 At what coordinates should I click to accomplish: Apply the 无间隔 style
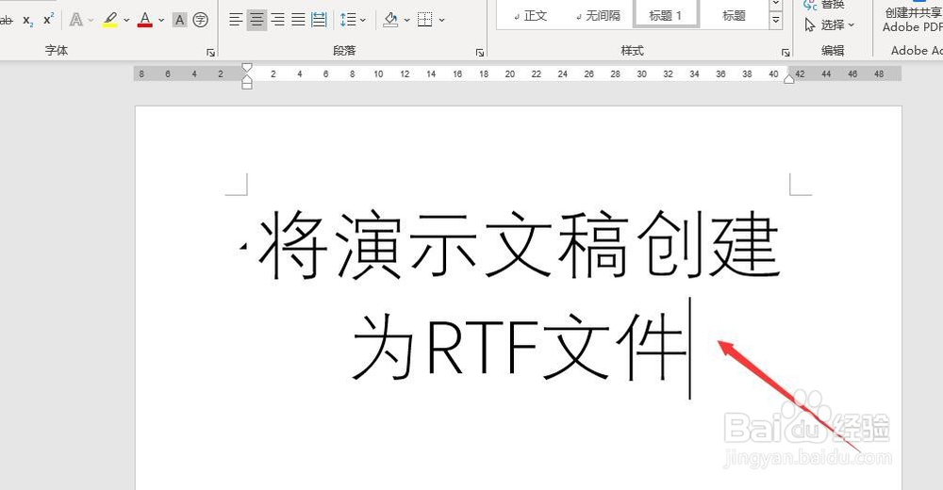coord(598,16)
